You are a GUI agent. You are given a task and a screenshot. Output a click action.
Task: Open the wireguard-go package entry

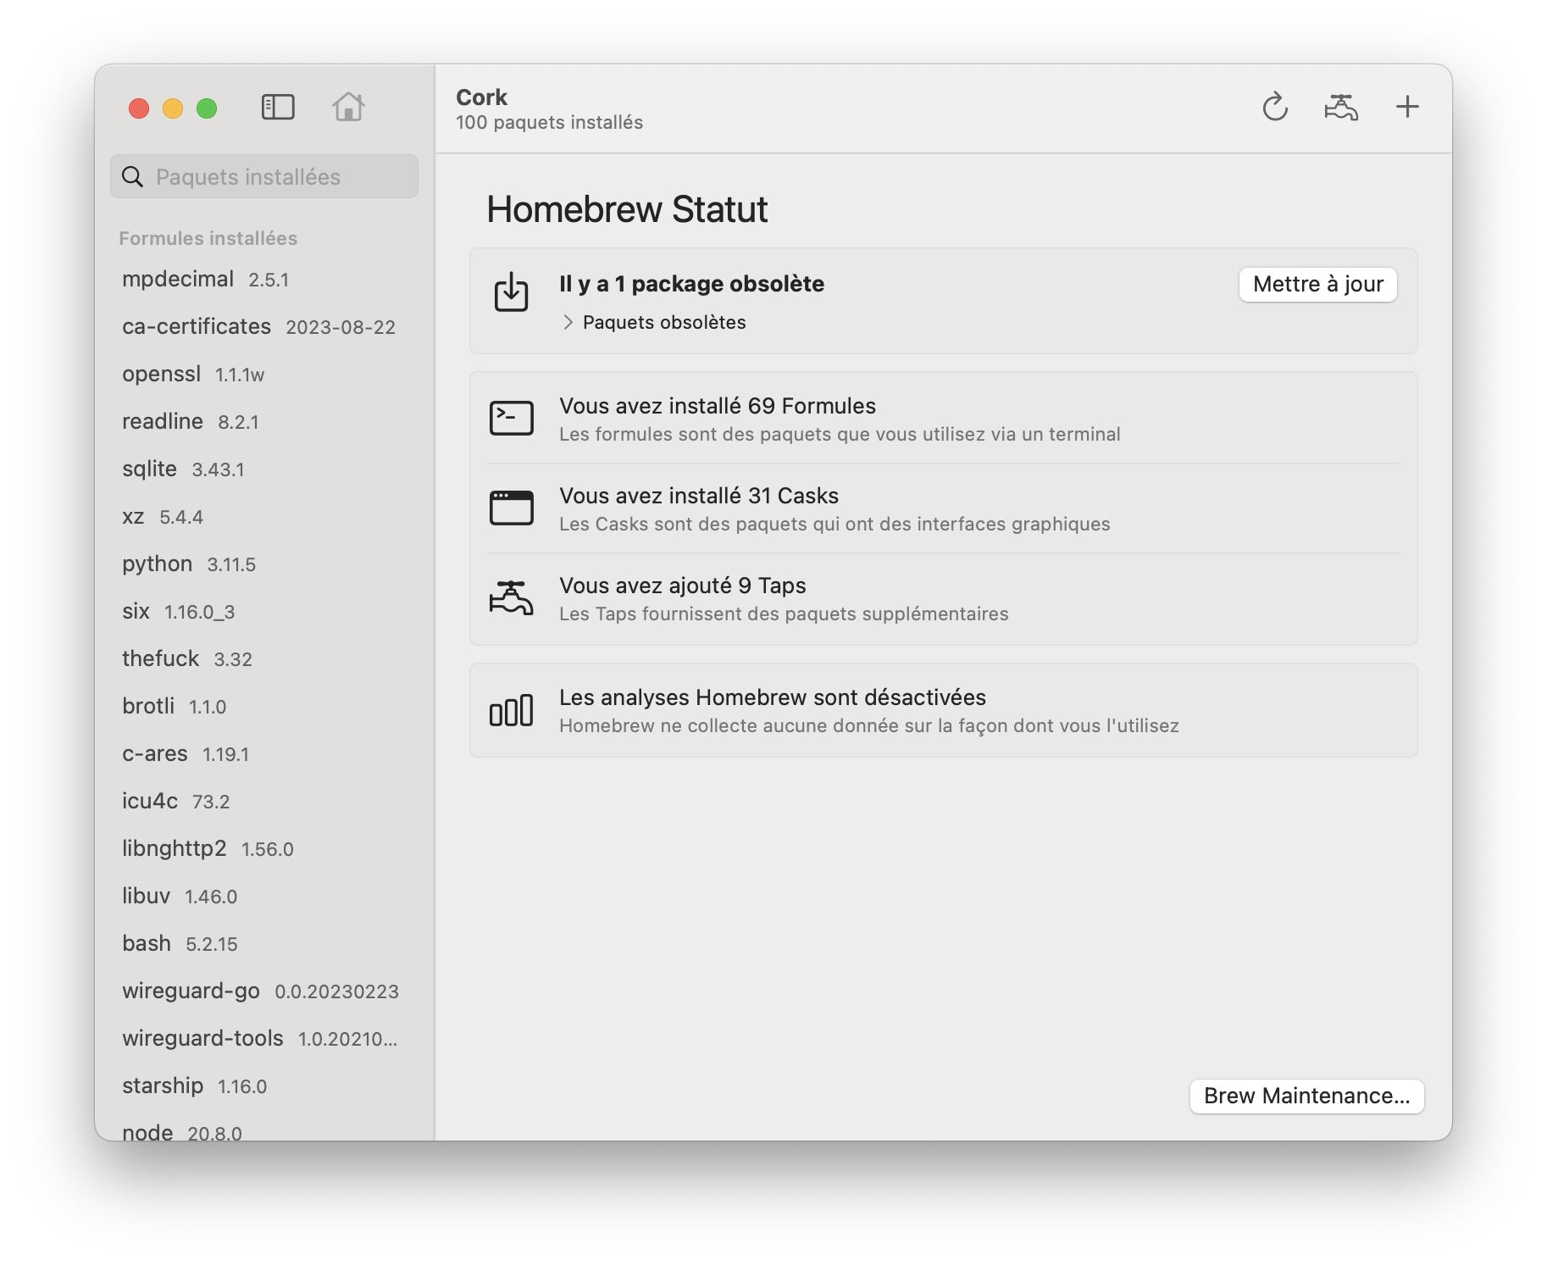point(191,991)
